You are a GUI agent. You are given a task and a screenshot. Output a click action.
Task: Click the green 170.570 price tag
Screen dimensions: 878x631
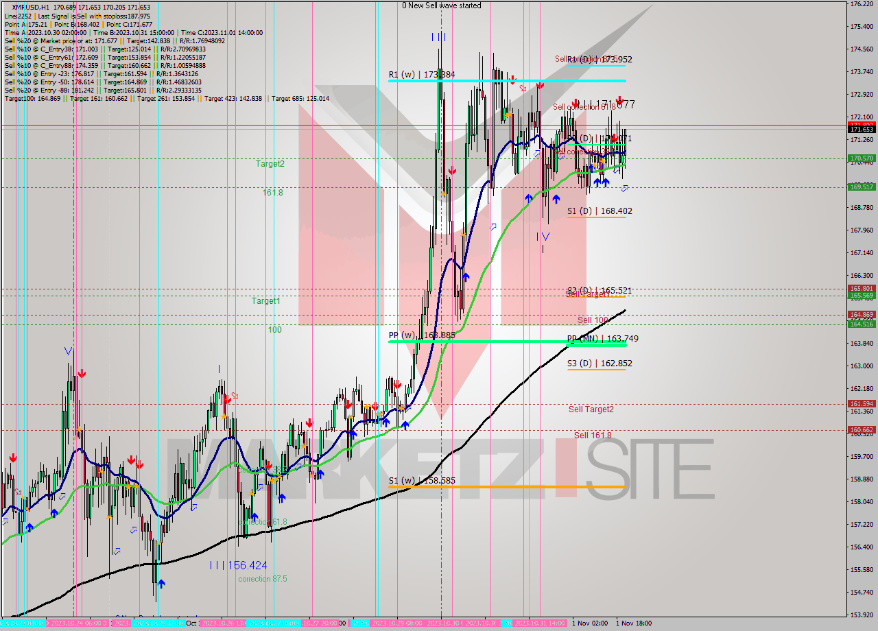coord(862,158)
